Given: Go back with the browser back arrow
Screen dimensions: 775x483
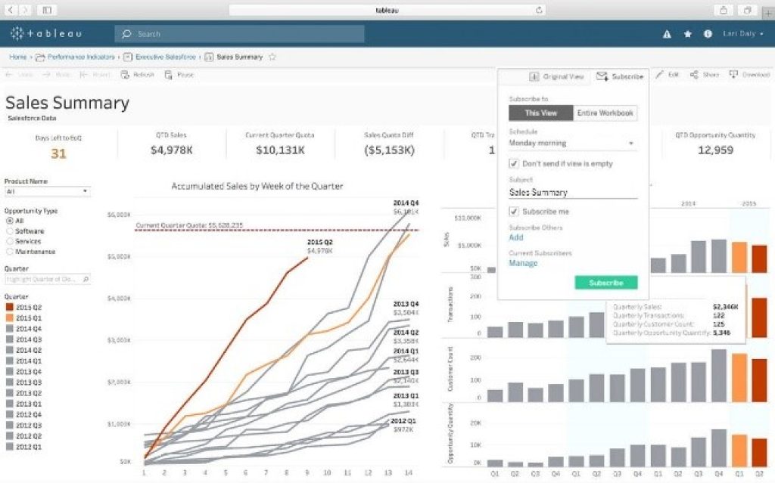Looking at the screenshot, I should tap(11, 10).
